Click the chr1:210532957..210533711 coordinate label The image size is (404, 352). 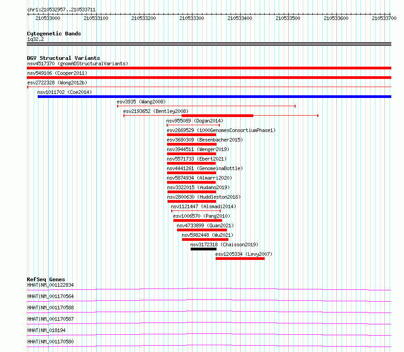[x=61, y=10]
